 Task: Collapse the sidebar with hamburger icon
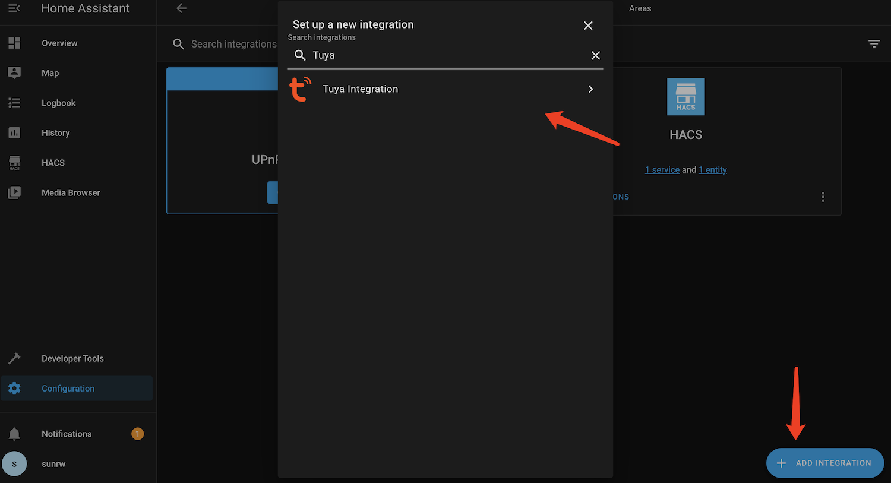(14, 8)
